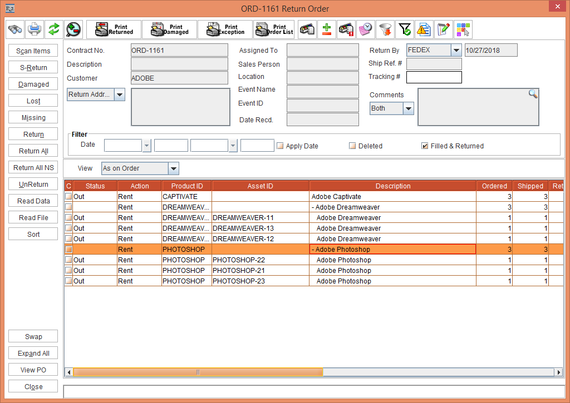Expand the View As on Order dropdown
Viewport: 570px width, 403px height.
(x=173, y=168)
